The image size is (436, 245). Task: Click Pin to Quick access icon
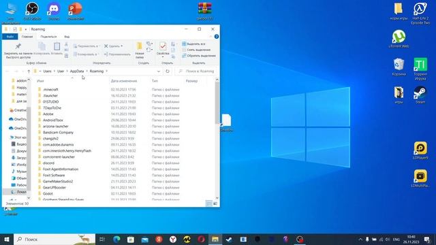18,50
